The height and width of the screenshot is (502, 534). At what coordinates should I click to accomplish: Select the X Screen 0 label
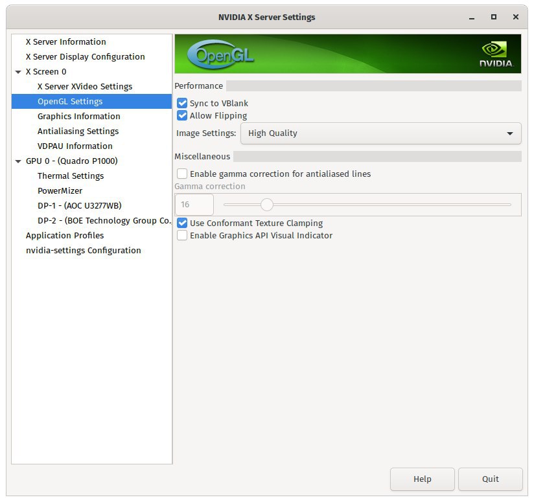click(x=46, y=72)
